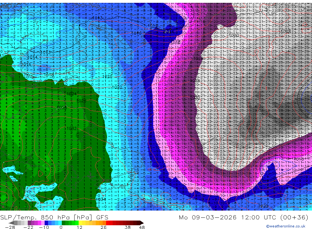
Task: Click the weatheronline.co.uk copyright link
Action: (285, 226)
